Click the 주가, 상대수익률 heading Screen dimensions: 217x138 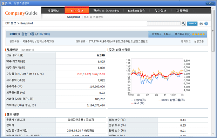point(119,50)
